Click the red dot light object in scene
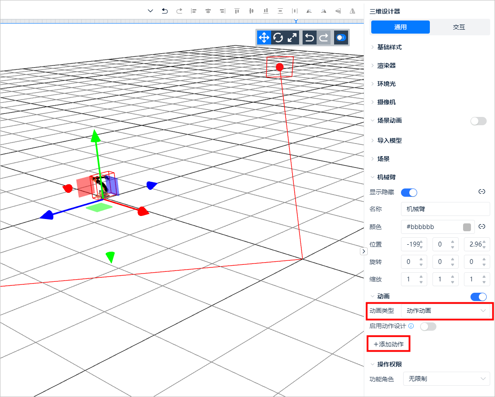 click(x=280, y=67)
